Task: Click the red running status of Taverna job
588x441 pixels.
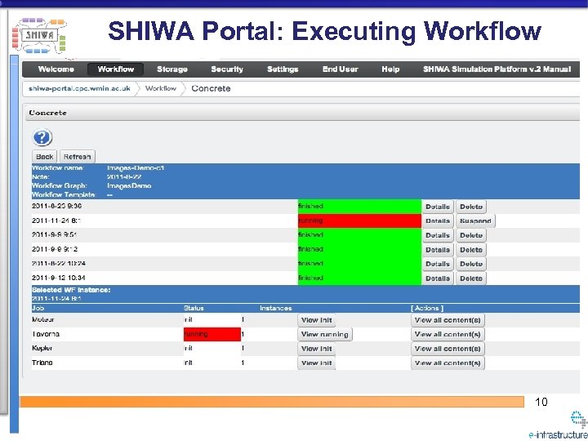Action: (x=212, y=334)
